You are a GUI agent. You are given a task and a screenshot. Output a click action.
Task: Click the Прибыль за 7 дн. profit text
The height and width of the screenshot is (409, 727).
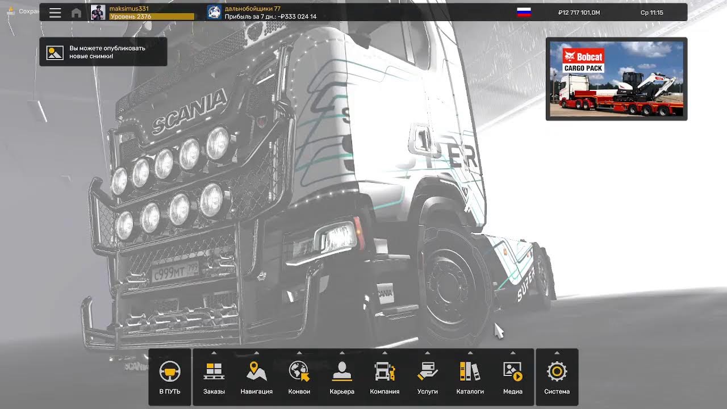[271, 16]
